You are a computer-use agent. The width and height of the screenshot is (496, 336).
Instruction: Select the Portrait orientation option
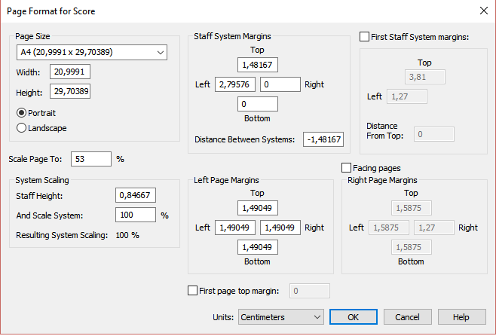coord(22,113)
